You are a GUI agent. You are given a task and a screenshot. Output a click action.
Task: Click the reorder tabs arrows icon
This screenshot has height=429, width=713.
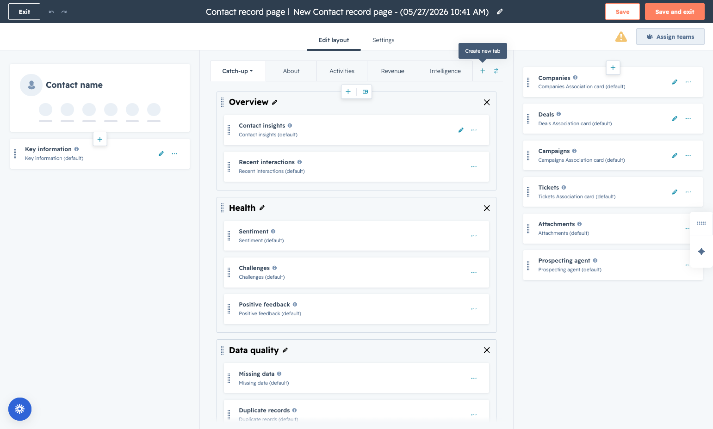(x=496, y=71)
